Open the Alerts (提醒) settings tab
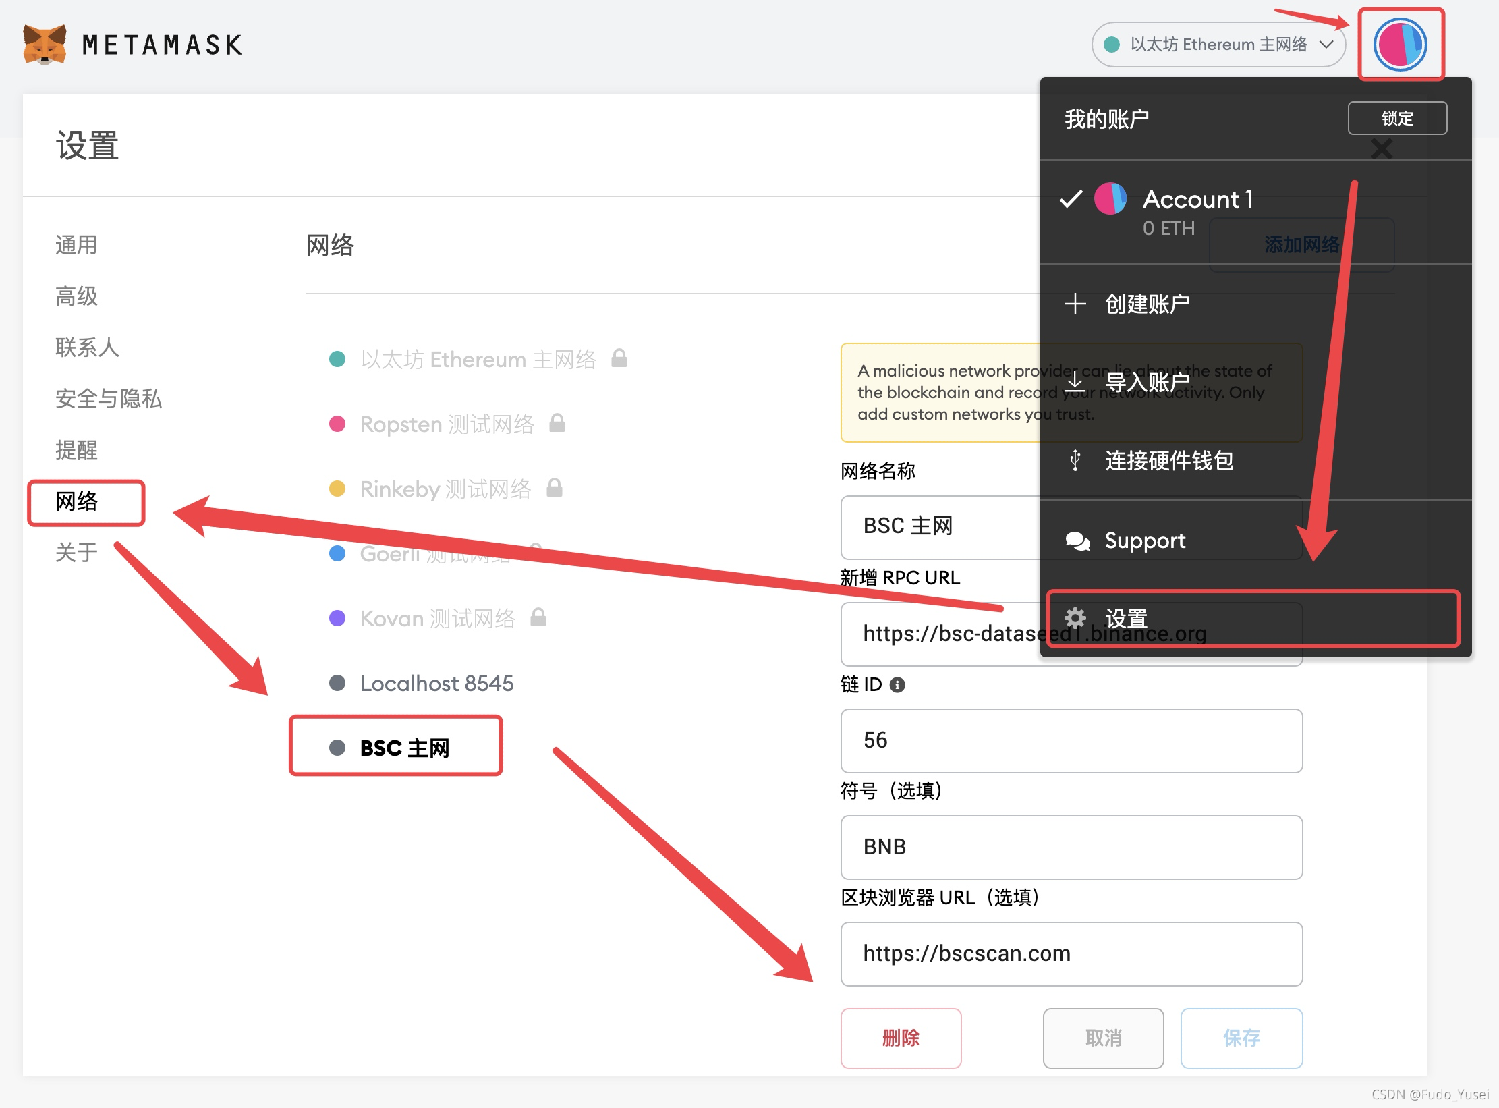The image size is (1499, 1108). tap(76, 449)
